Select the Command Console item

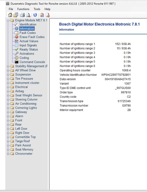[32, 62]
